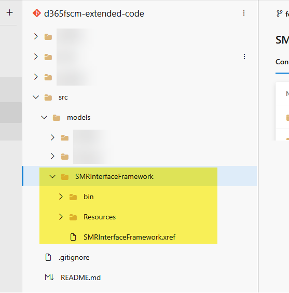Collapse the SMRInterfaceFramework folder
Image resolution: width=289 pixels, height=293 pixels.
click(x=52, y=176)
